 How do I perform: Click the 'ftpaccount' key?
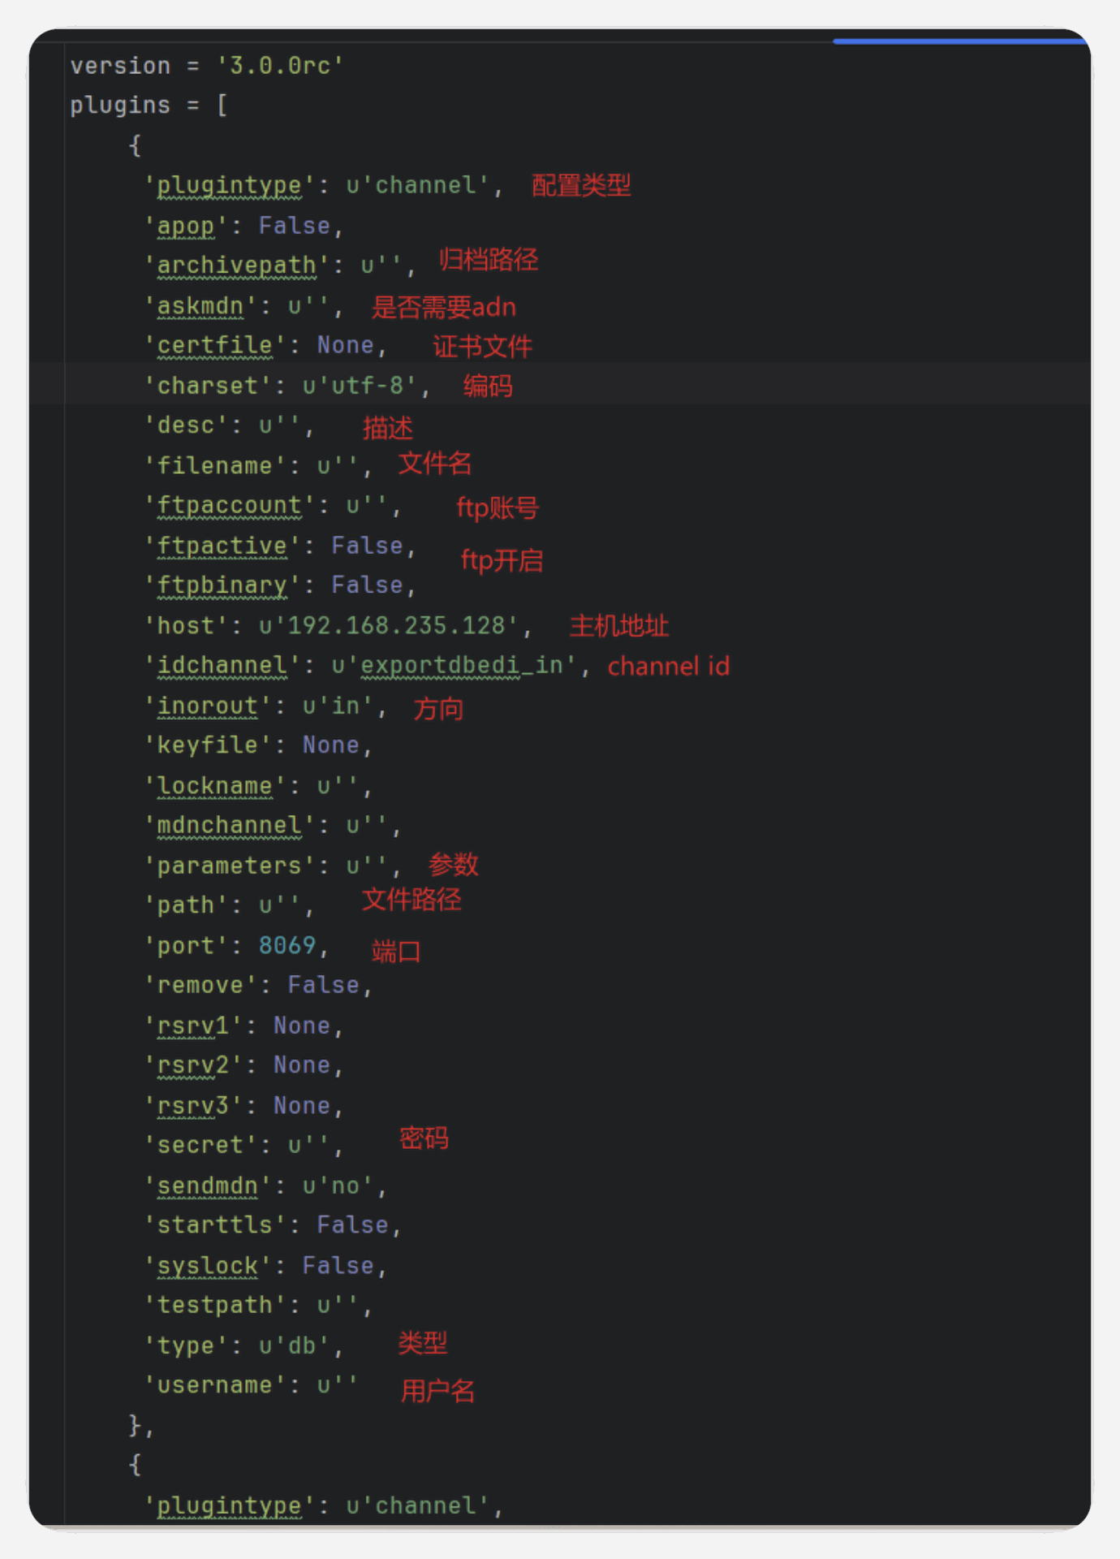[229, 505]
